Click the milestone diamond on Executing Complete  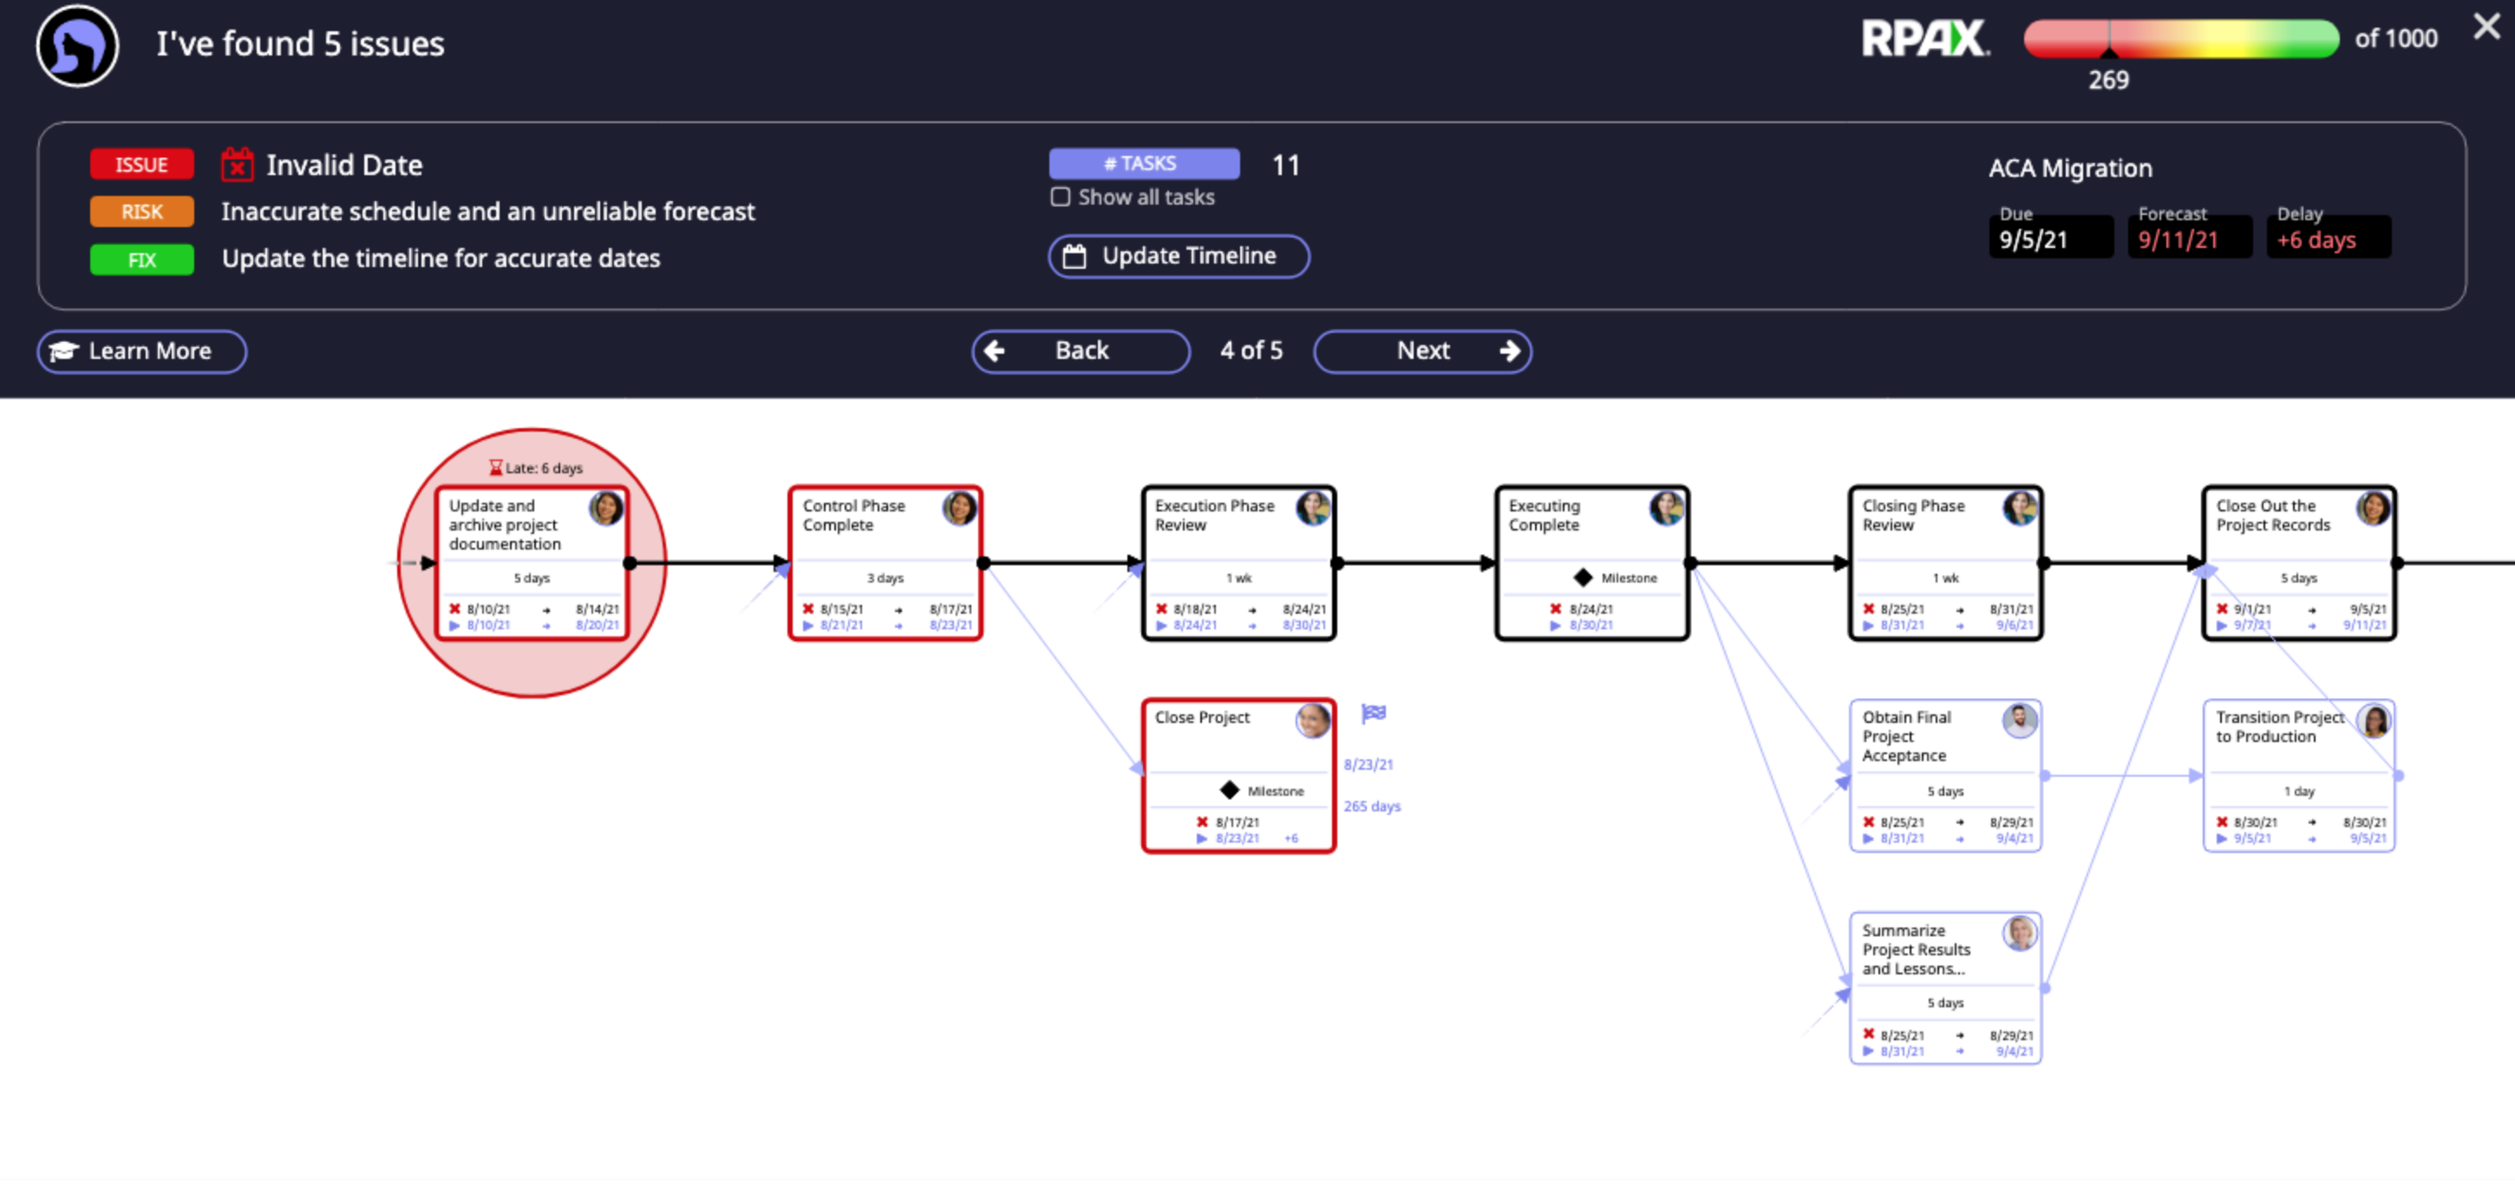pos(1582,576)
